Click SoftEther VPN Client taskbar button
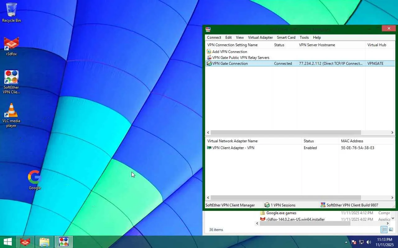 [x=64, y=242]
